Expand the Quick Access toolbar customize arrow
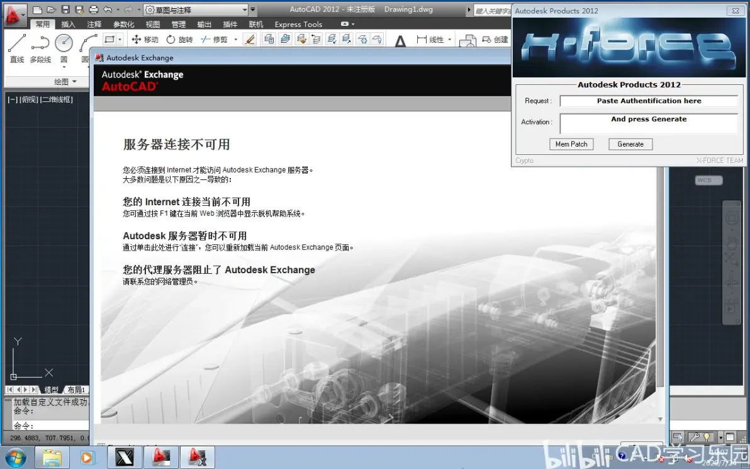750x469 pixels. pos(253,9)
